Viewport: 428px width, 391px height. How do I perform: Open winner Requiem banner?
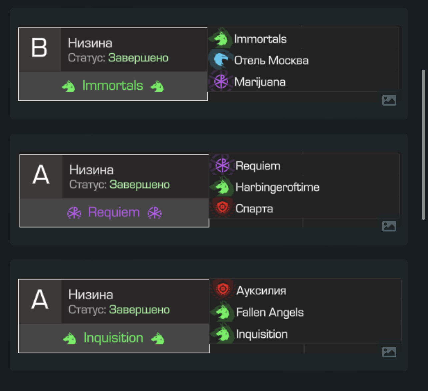(114, 212)
